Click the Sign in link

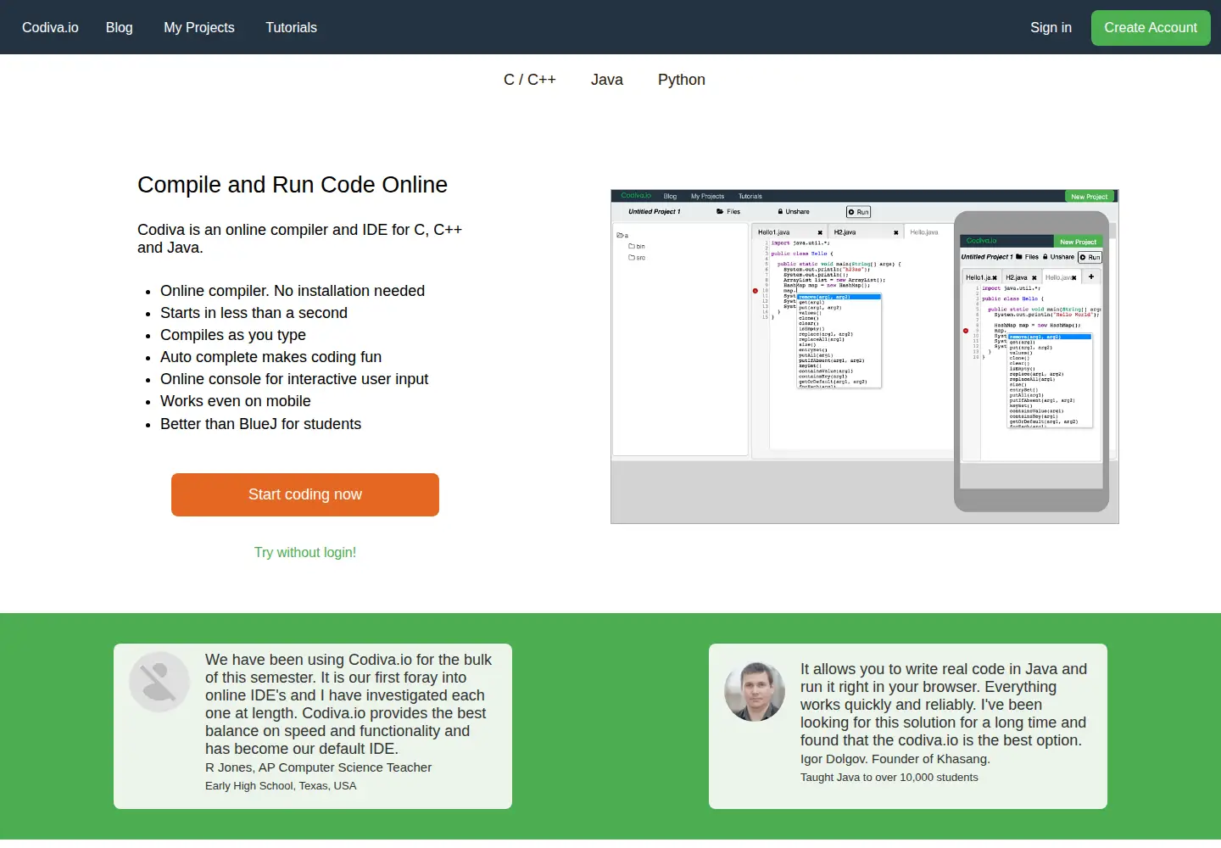[x=1051, y=27]
